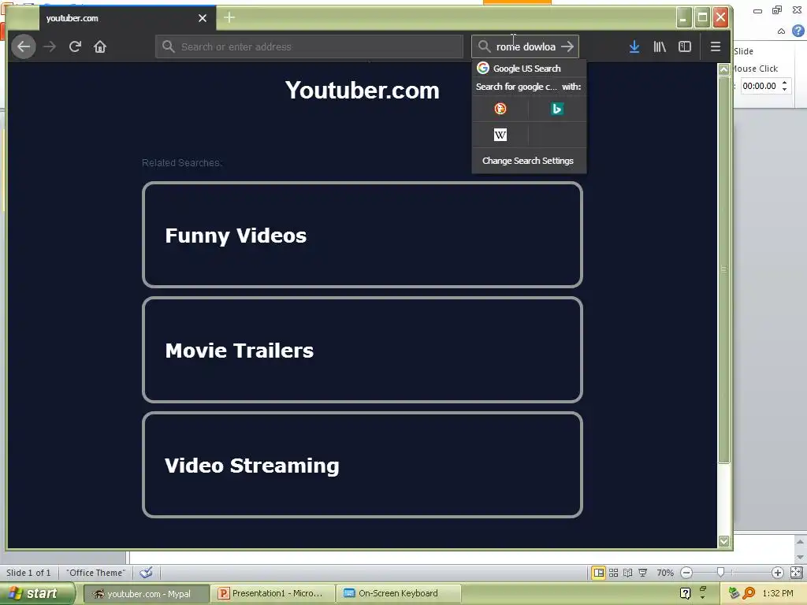
Task: Switch to Presentation1 PowerPoint taskbar button
Action: tap(273, 594)
